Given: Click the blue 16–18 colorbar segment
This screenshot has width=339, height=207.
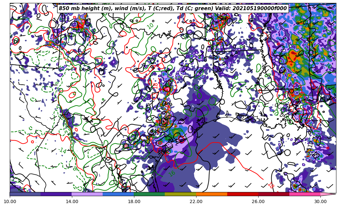Looking at the screenshot, I should (x=118, y=194).
